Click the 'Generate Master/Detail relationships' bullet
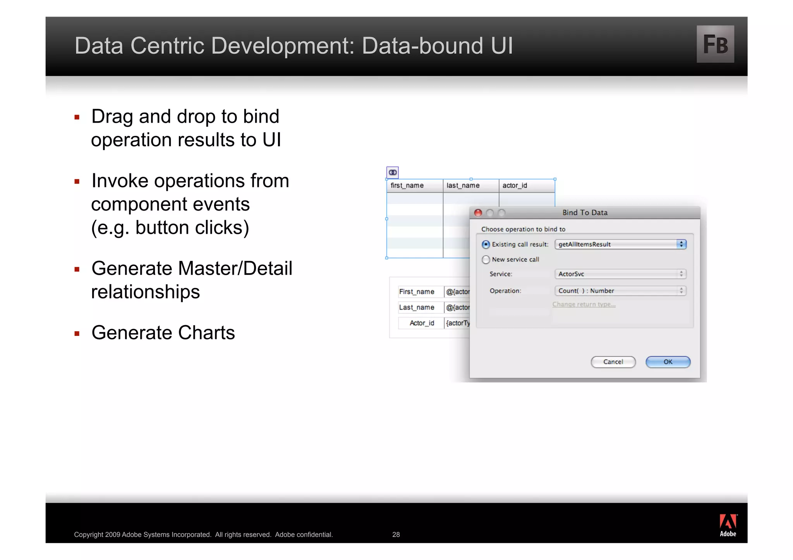The image size is (793, 560). tap(192, 280)
